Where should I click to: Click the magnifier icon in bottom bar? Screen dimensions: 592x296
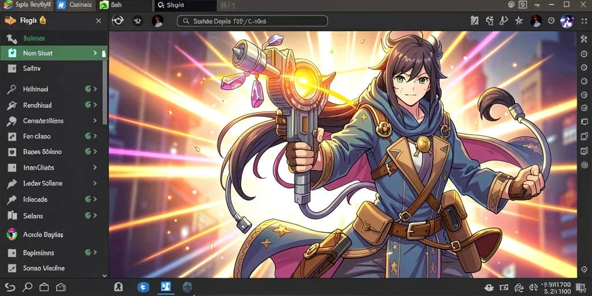[27, 287]
